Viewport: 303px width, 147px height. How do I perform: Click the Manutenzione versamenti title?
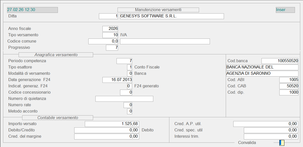(x=158, y=10)
